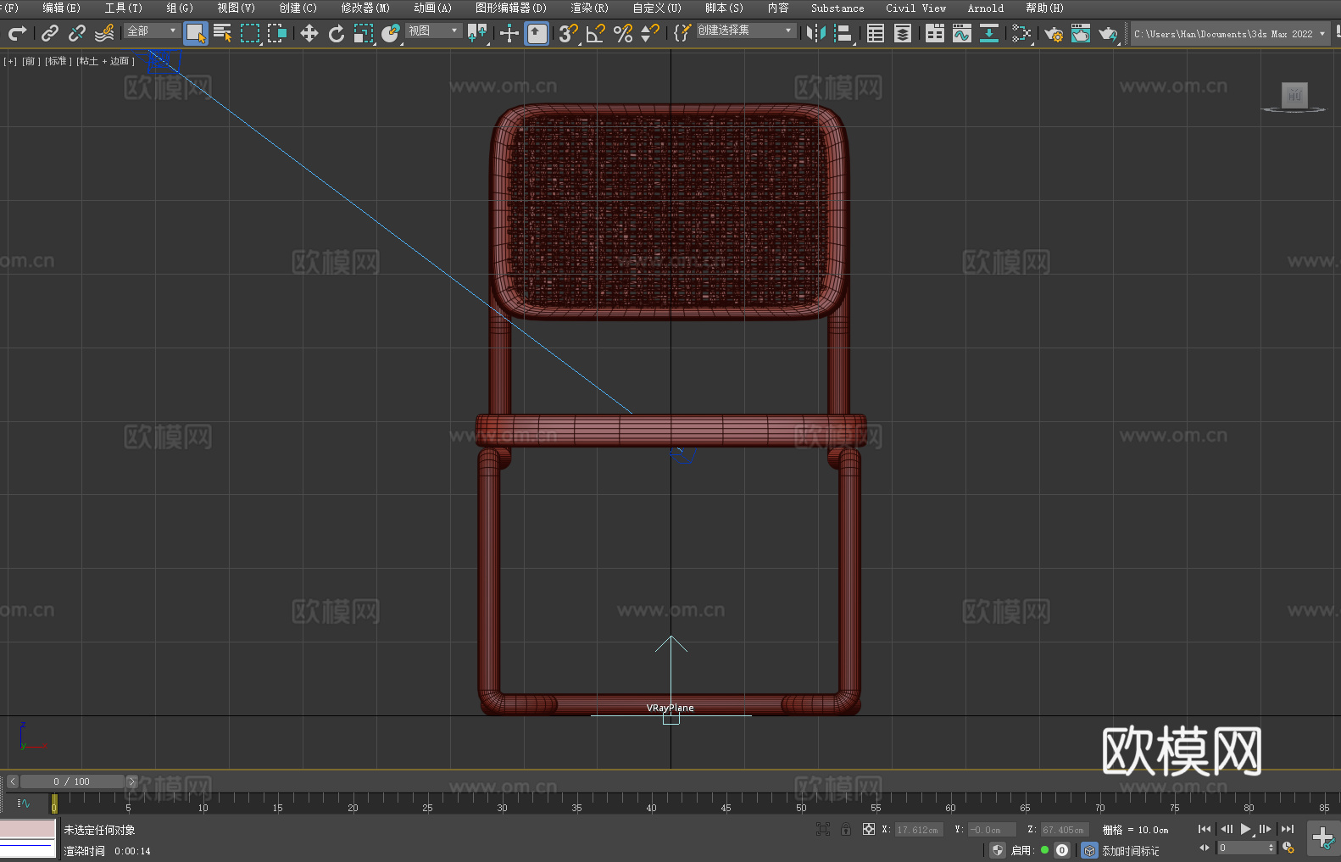Click time slider previous-frame arrow

(x=13, y=781)
